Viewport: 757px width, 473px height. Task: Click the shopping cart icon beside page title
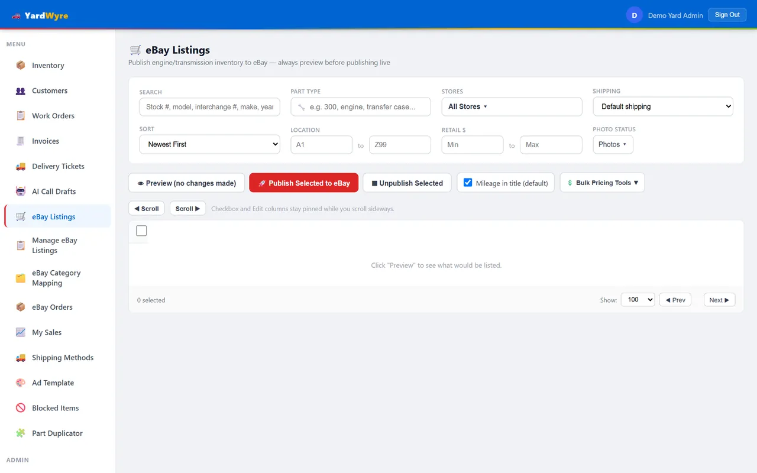pos(135,50)
